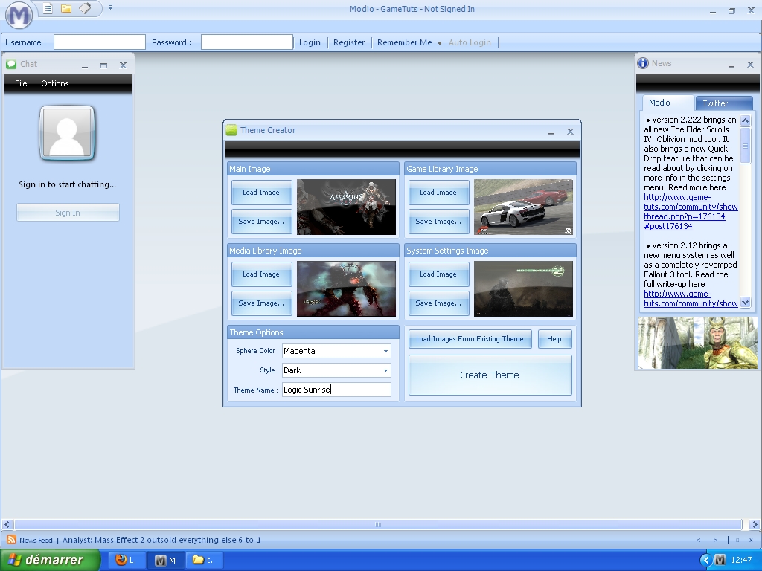Open the quick access toolbar customize arrow
Image resolution: width=762 pixels, height=571 pixels.
point(110,7)
